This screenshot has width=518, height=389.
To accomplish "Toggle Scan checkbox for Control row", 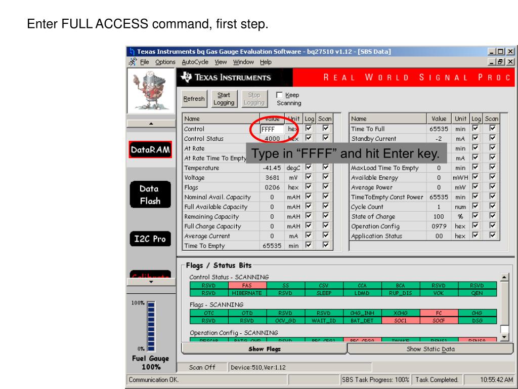I will coord(326,128).
